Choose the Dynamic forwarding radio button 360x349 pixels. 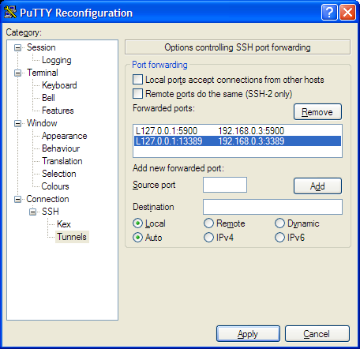(279, 223)
